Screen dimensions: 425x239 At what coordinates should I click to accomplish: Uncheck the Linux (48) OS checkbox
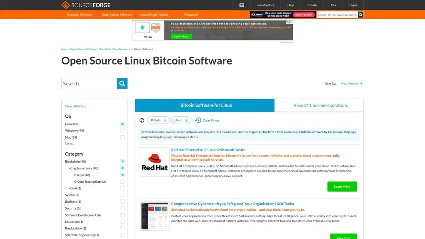point(122,124)
